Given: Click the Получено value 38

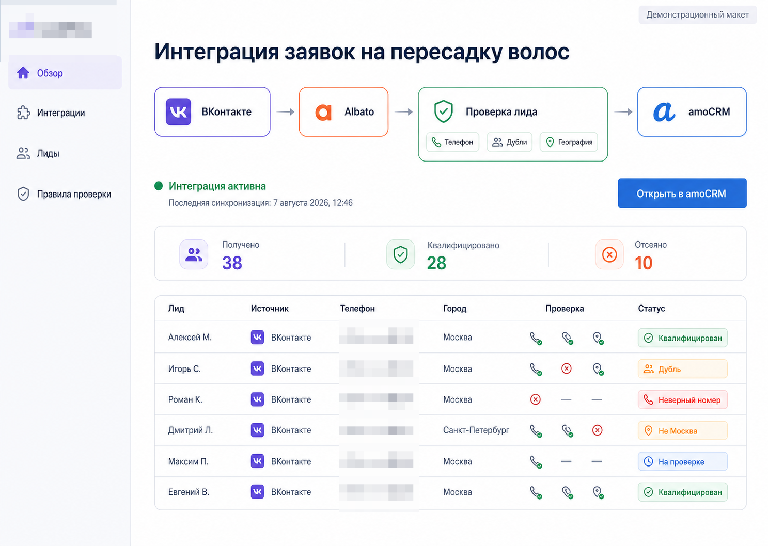Looking at the screenshot, I should tap(232, 263).
